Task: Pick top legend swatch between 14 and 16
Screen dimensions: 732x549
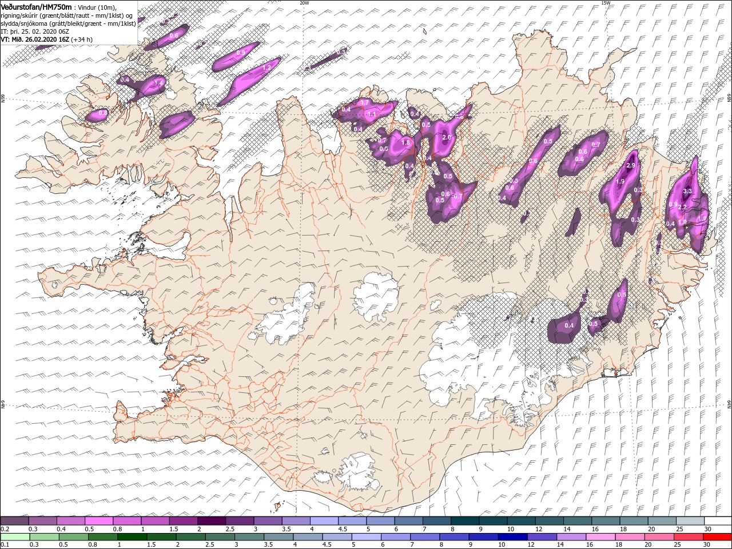Action: [x=578, y=521]
